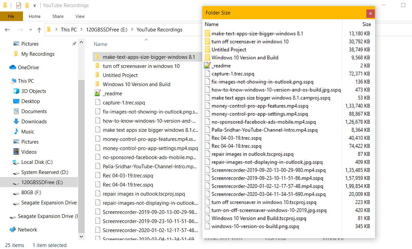Open the File ribbon tab
This screenshot has height=249, width=412.
click(11, 16)
